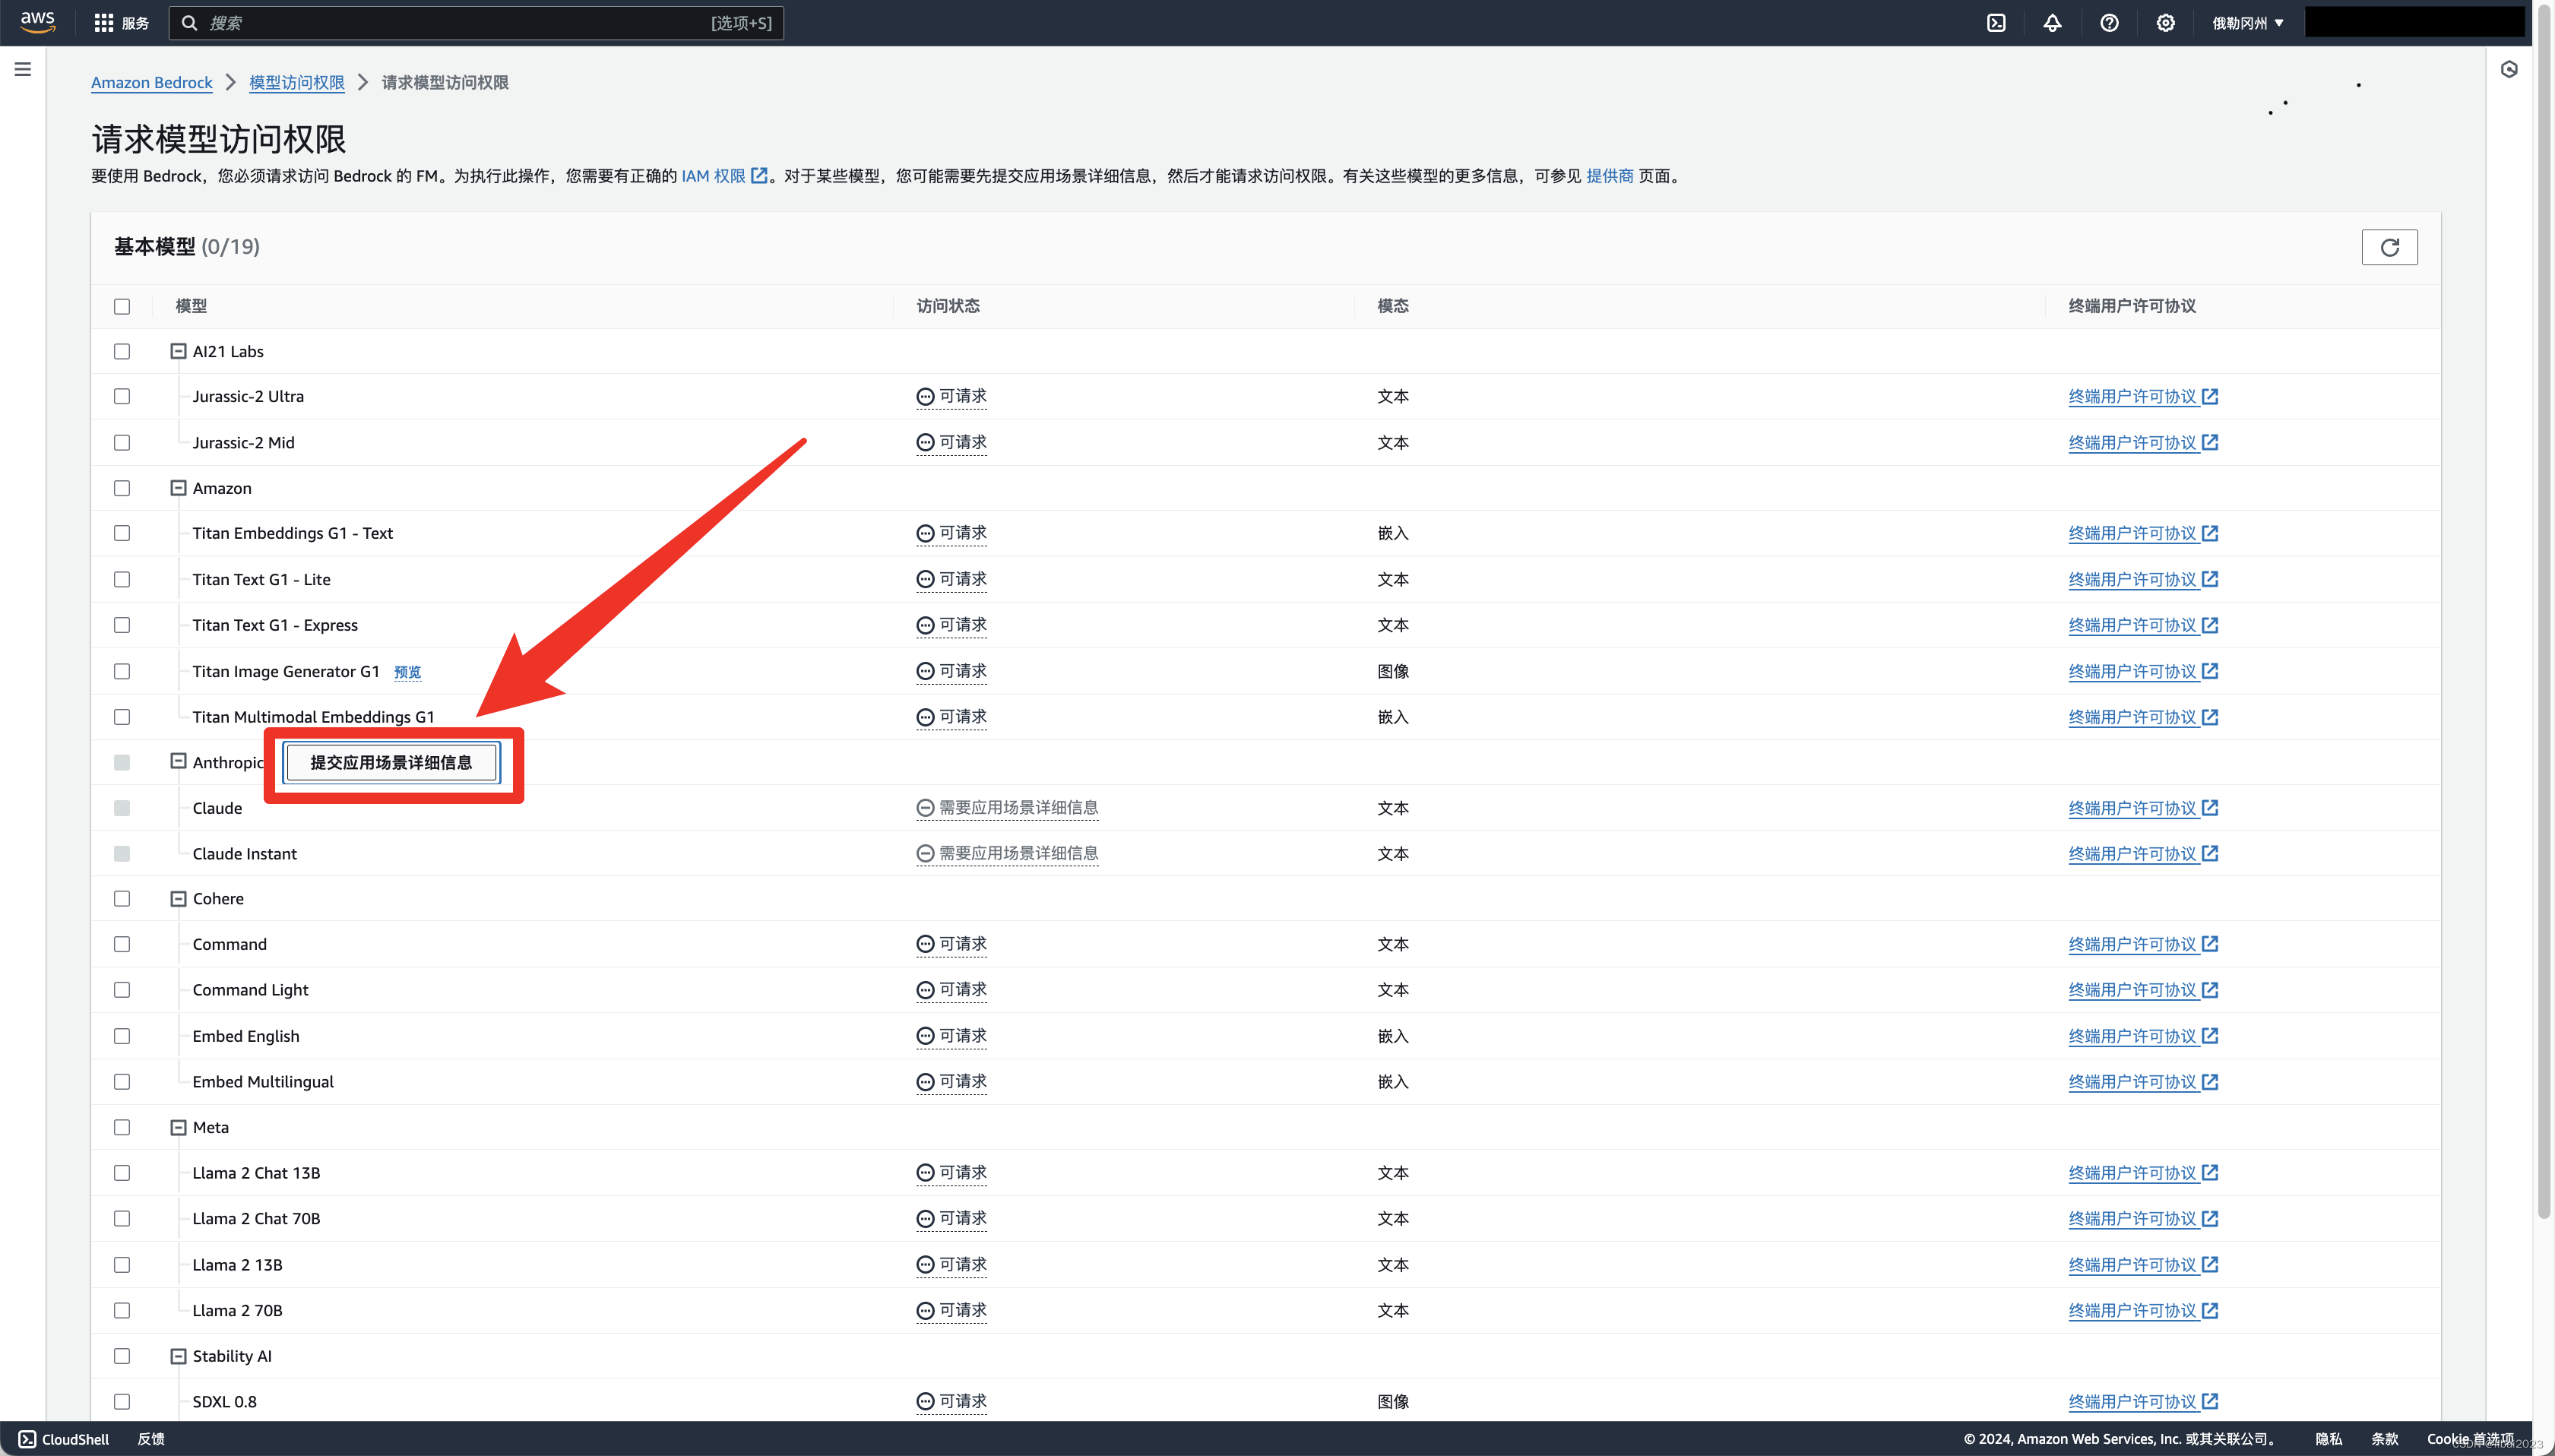Open the 服务 menu label
The width and height of the screenshot is (2555, 1456).
(135, 23)
